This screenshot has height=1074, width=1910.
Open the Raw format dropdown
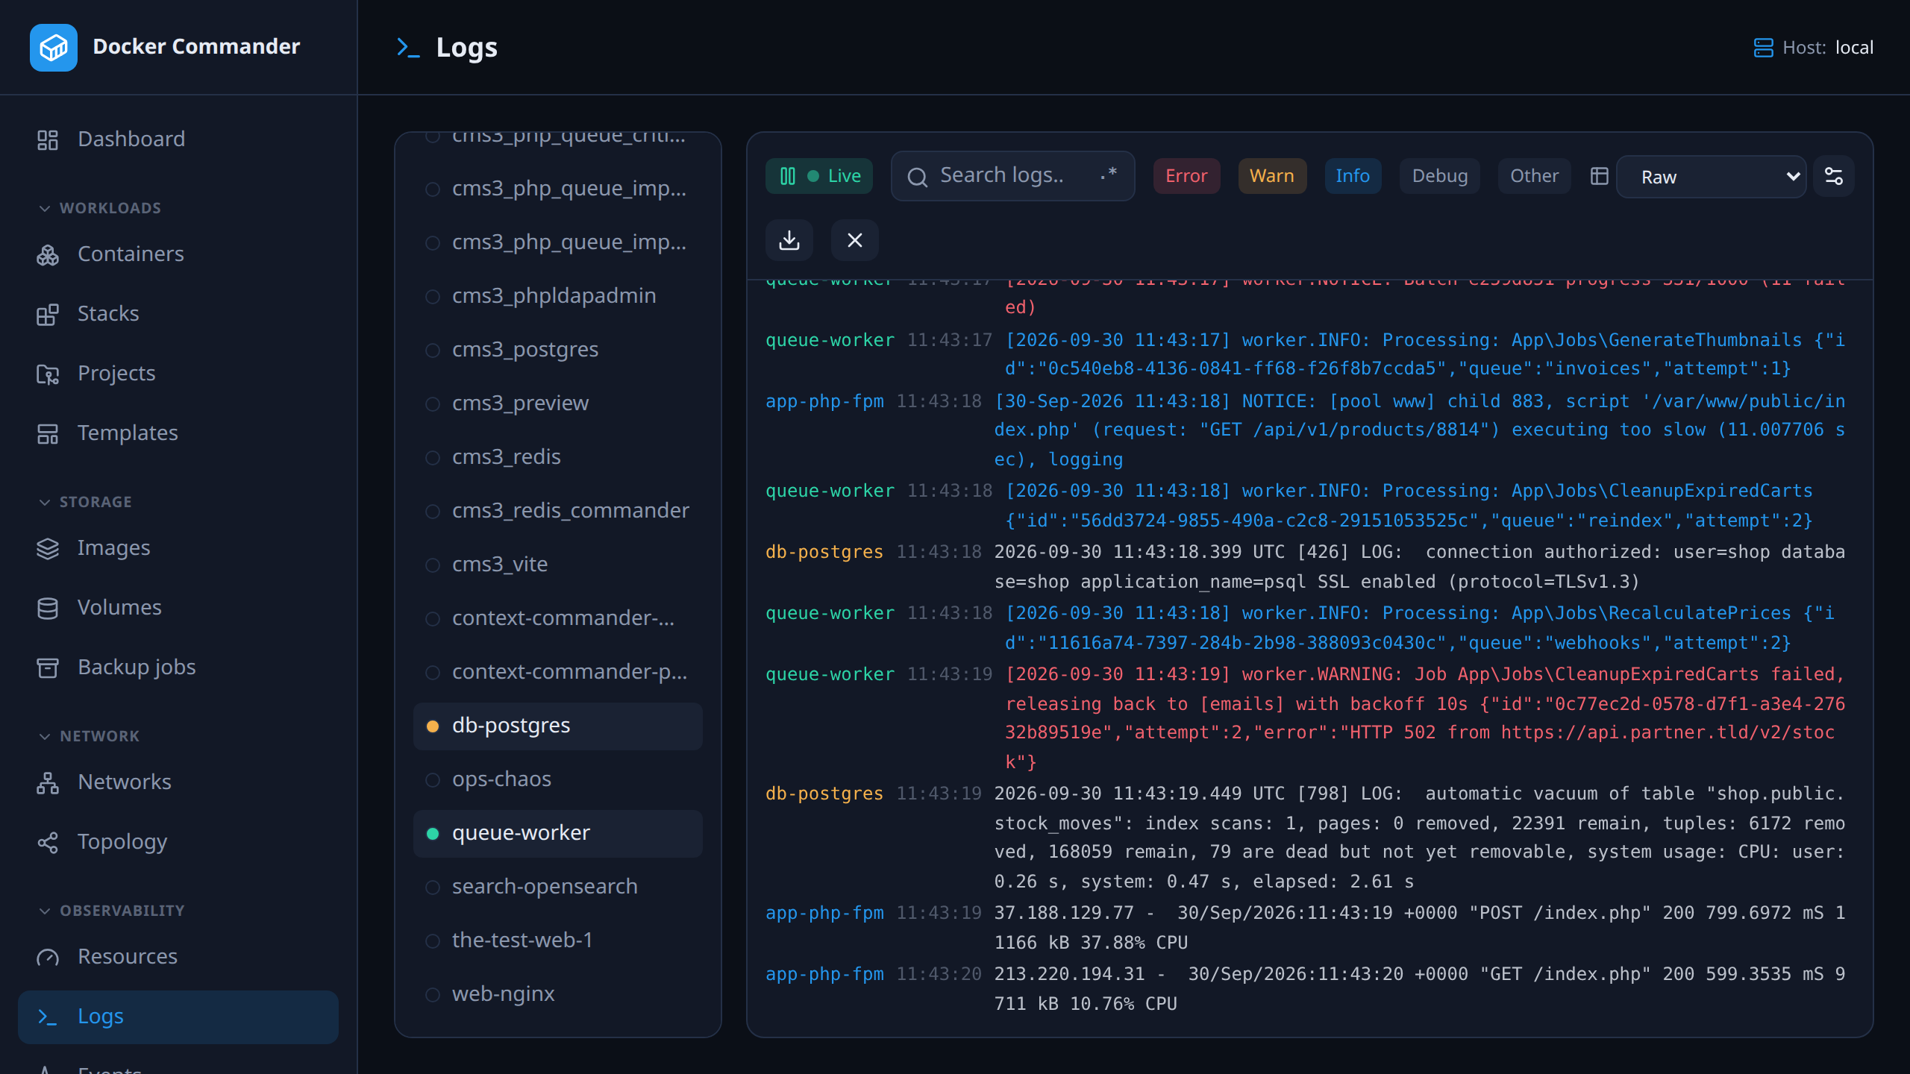coord(1712,177)
